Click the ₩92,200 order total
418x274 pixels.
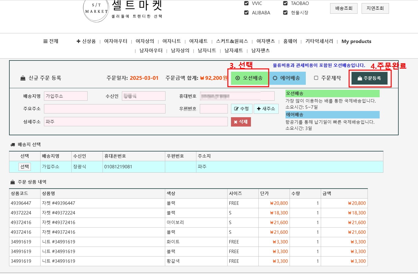214,78
